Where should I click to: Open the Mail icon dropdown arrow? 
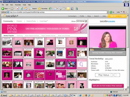(57, 9)
